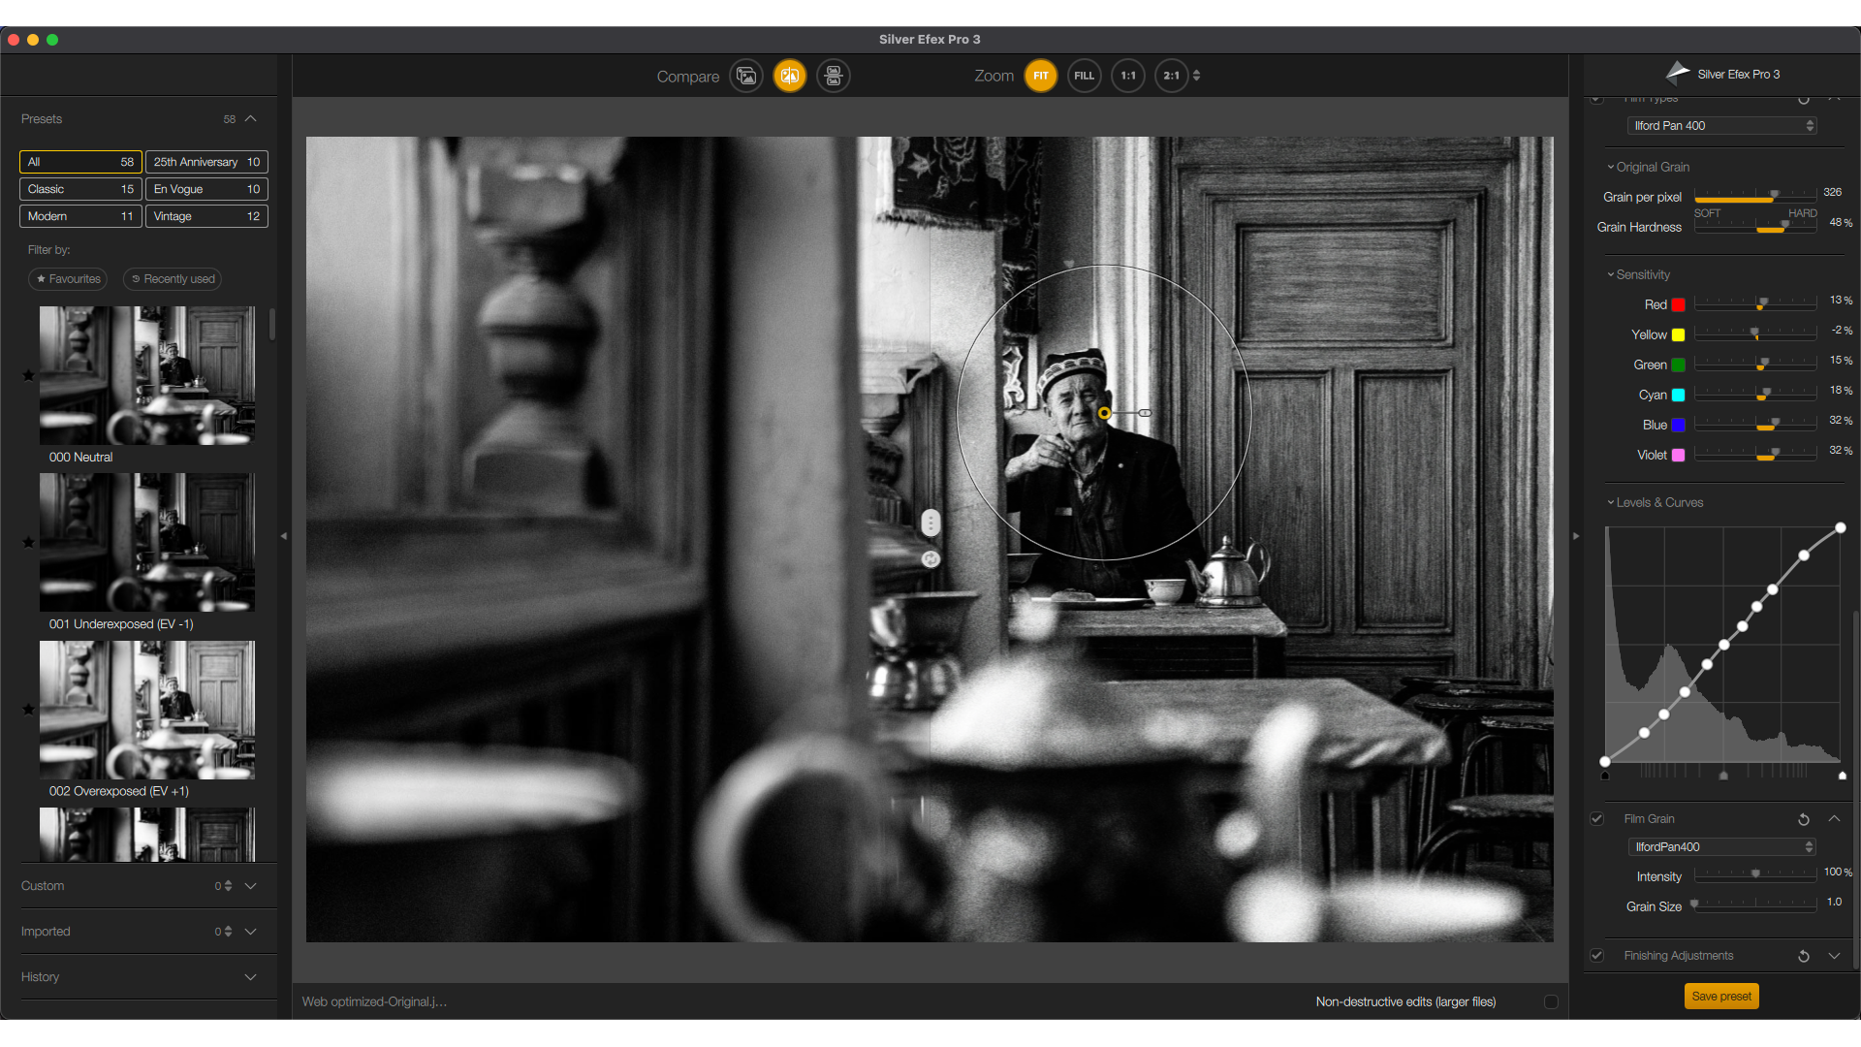The image size is (1861, 1047).
Task: Set zoom to FILL
Action: (1084, 76)
